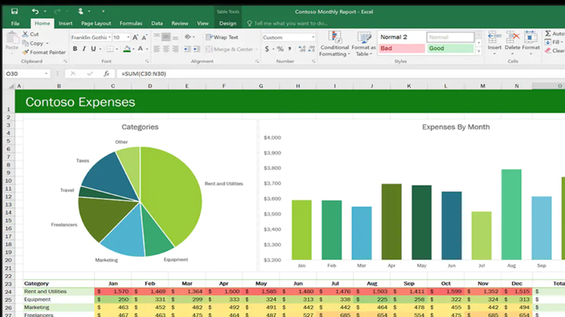Open the Table Tools Design tab

pyautogui.click(x=227, y=24)
